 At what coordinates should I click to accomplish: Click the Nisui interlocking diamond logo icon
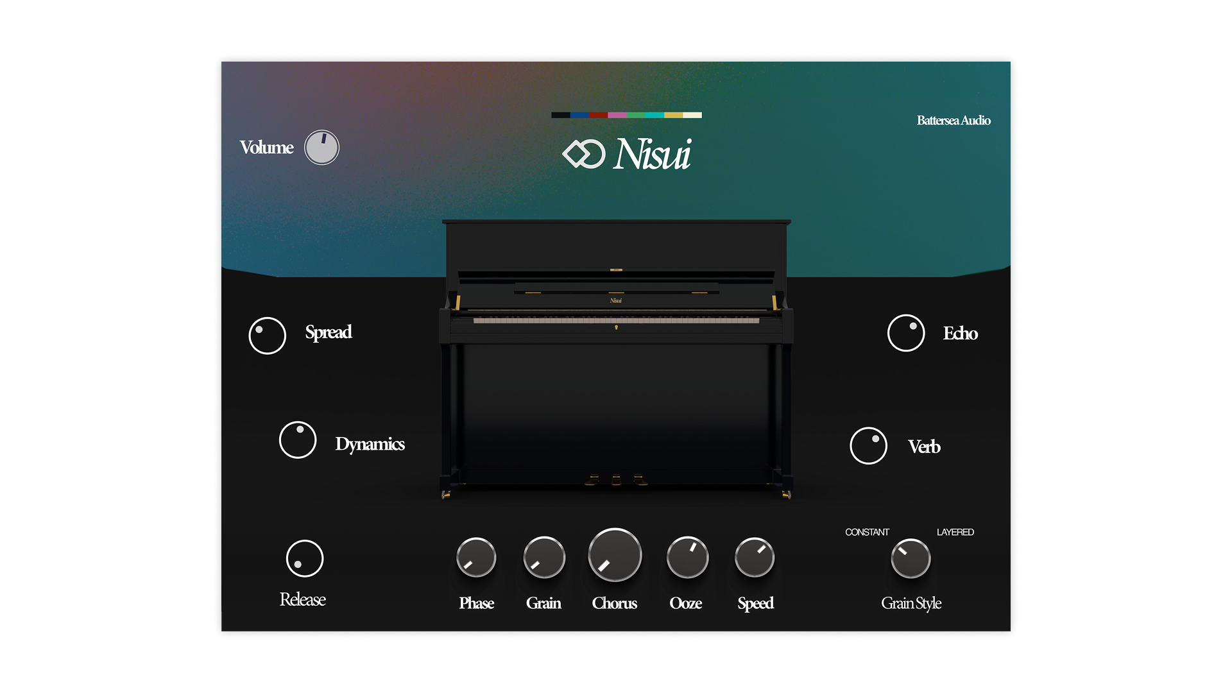pyautogui.click(x=583, y=154)
